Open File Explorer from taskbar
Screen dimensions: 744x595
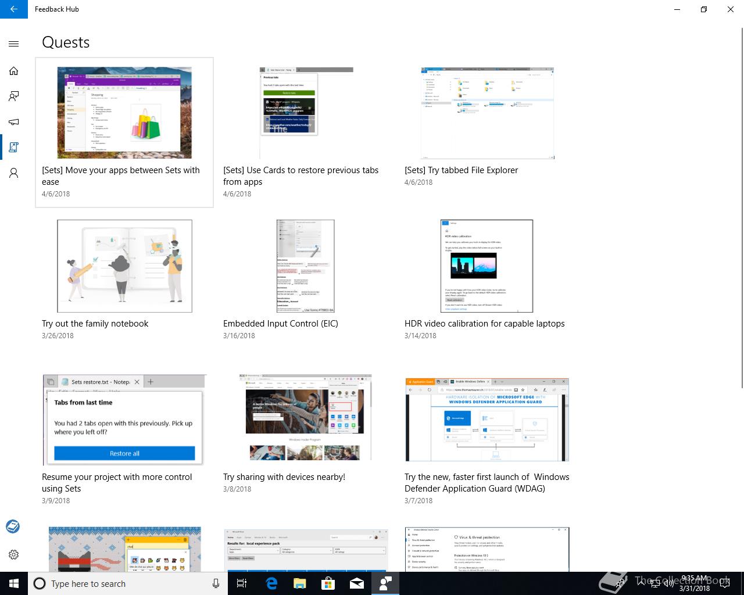coord(299,583)
